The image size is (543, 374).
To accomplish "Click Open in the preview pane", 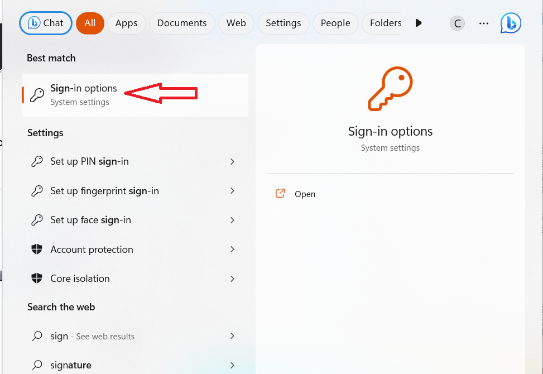I will pyautogui.click(x=305, y=194).
